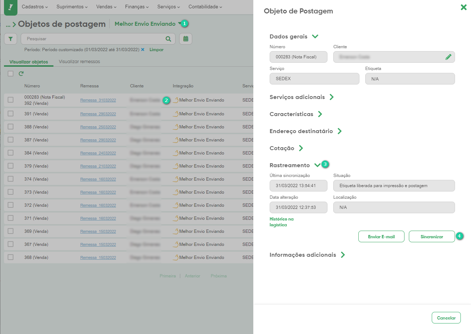This screenshot has height=334, width=471.
Task: Click the green app logo icon
Action: tap(11, 7)
